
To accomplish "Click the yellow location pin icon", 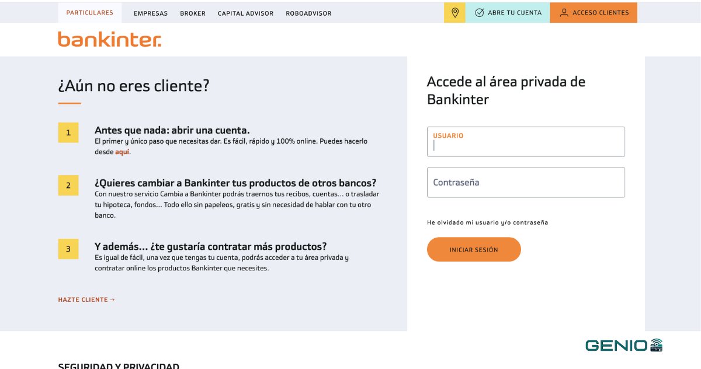I will [x=455, y=13].
